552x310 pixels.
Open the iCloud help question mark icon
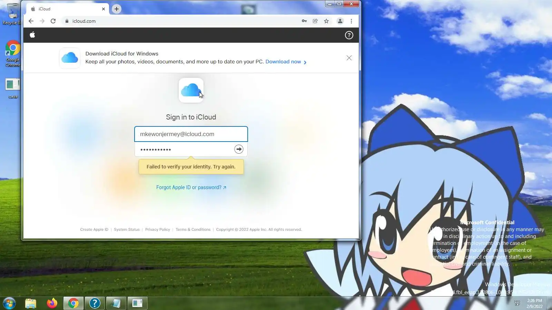tap(349, 35)
